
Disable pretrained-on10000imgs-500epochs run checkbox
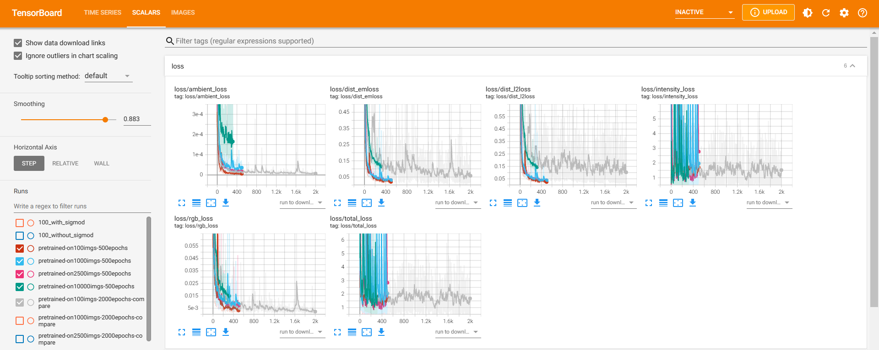click(x=20, y=287)
